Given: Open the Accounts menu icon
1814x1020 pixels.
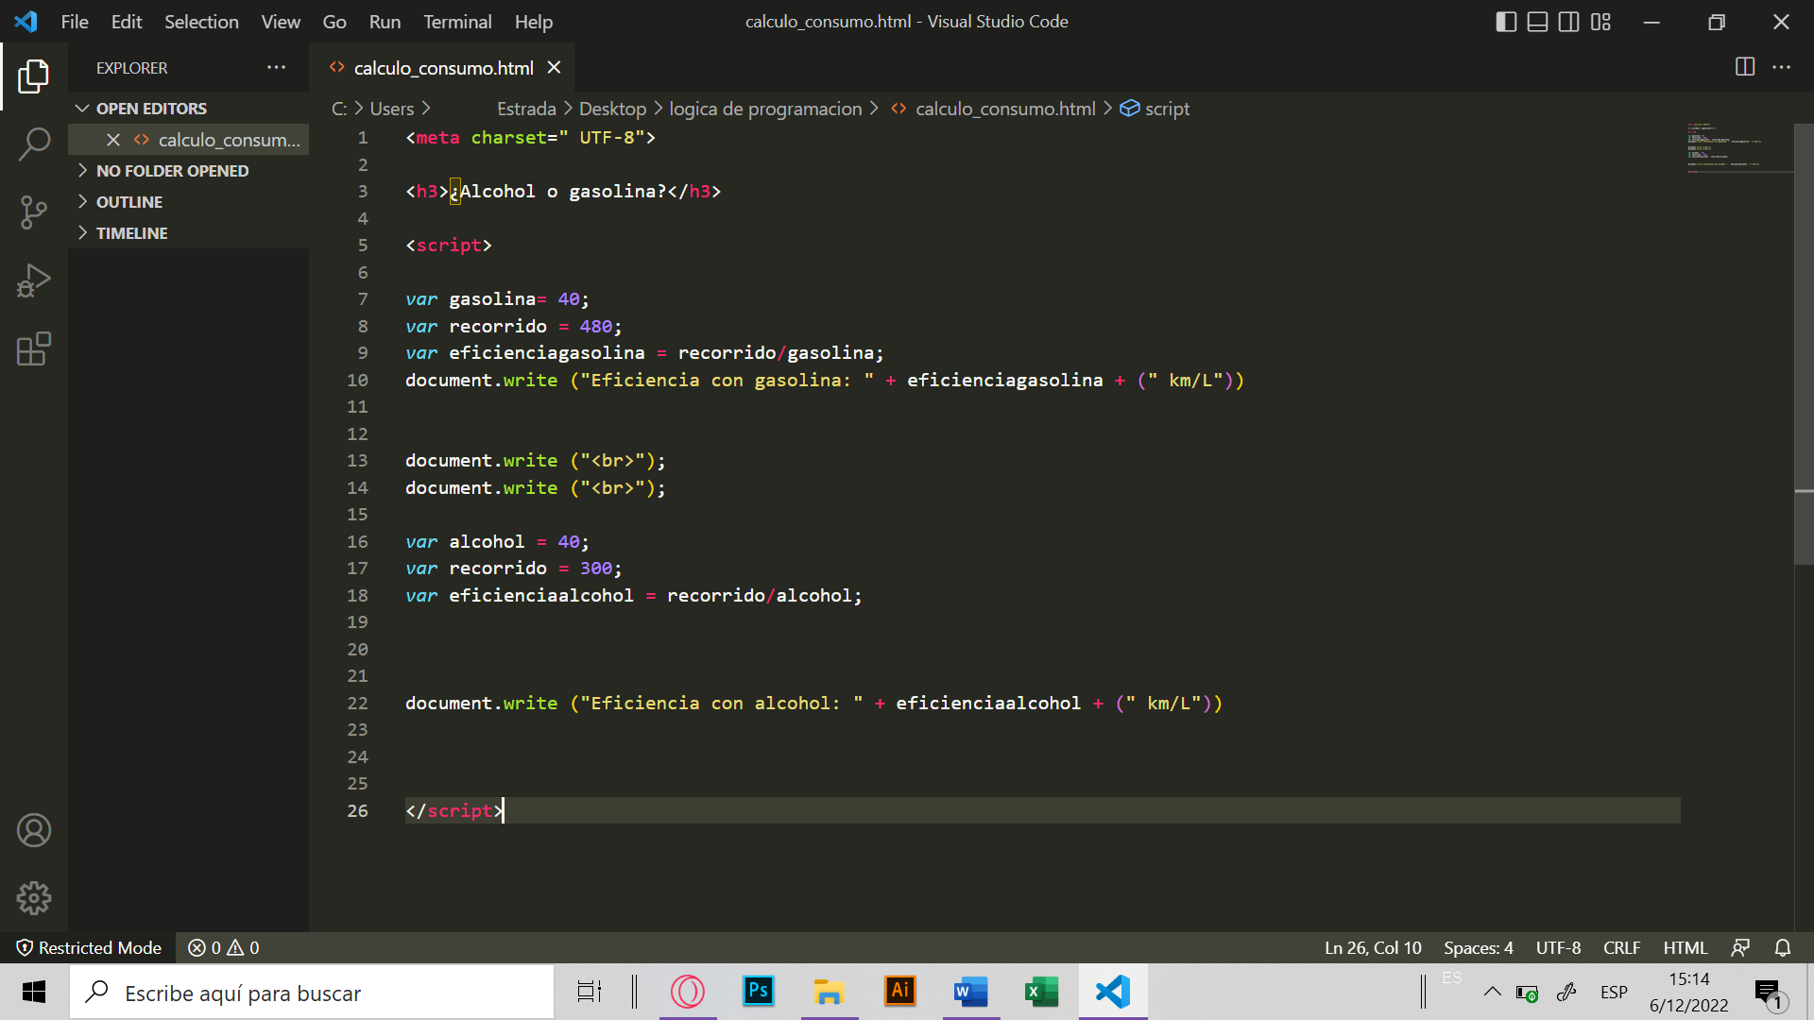Looking at the screenshot, I should pyautogui.click(x=34, y=830).
